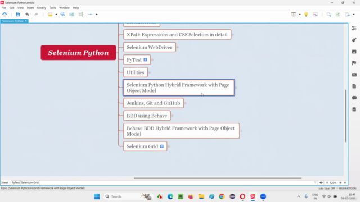Open the Image gallery panel
This screenshot has width=360, height=202.
point(354,52)
